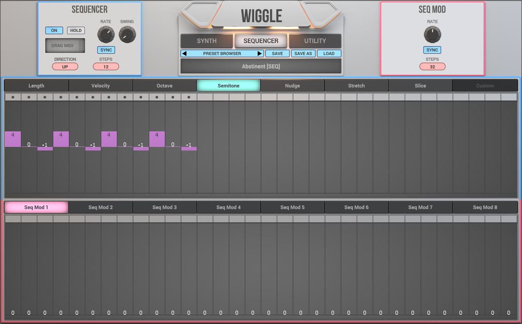Open the DIRECTION selector showing UP
This screenshot has width=522, height=324.
pyautogui.click(x=65, y=67)
